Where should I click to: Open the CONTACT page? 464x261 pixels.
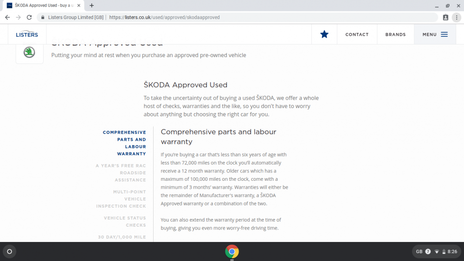click(x=357, y=35)
